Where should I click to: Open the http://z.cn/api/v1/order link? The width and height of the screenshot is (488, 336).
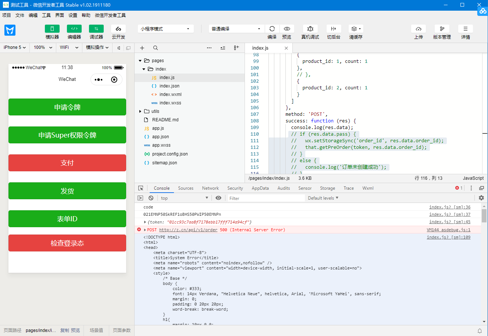coord(188,230)
